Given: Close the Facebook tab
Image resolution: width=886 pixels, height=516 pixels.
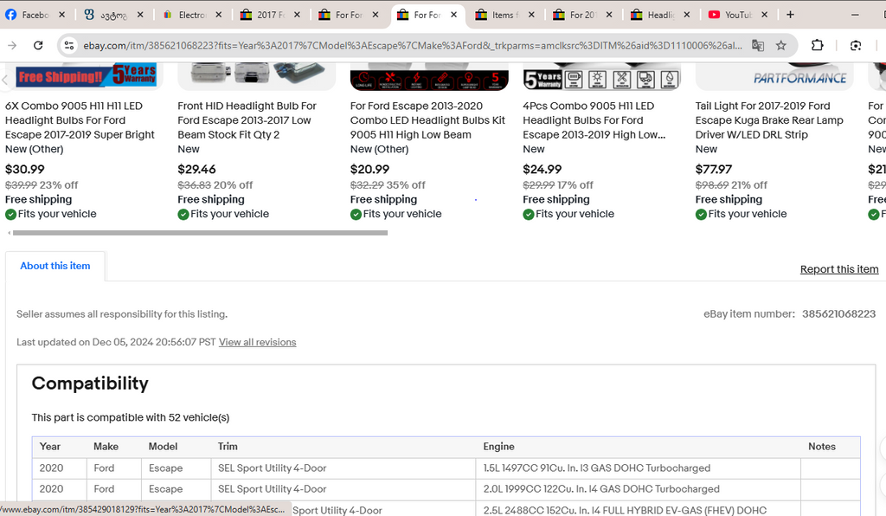Looking at the screenshot, I should (61, 15).
